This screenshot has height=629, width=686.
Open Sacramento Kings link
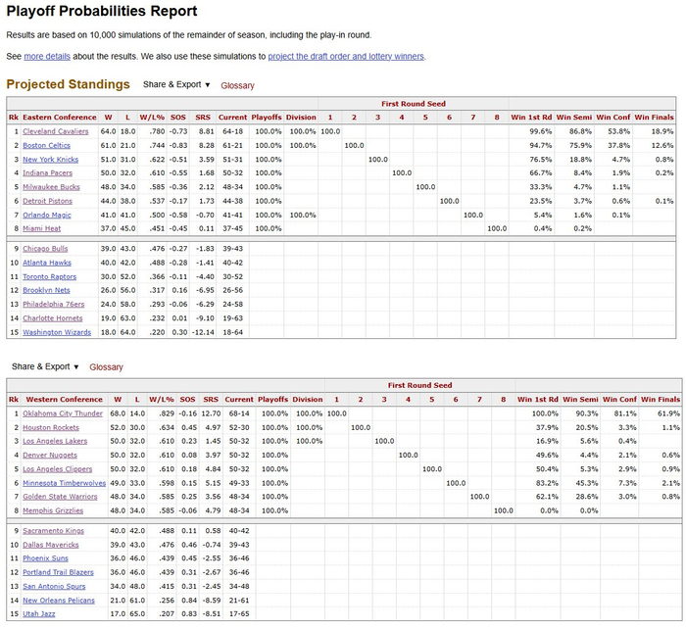coord(53,531)
